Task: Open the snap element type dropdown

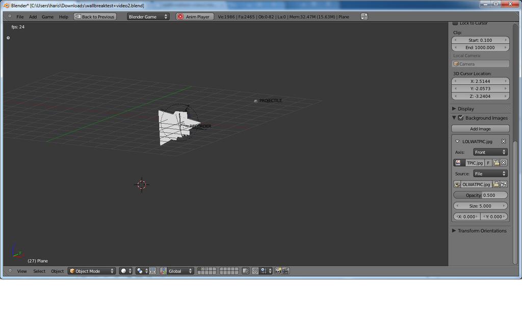Action: pyautogui.click(x=266, y=271)
